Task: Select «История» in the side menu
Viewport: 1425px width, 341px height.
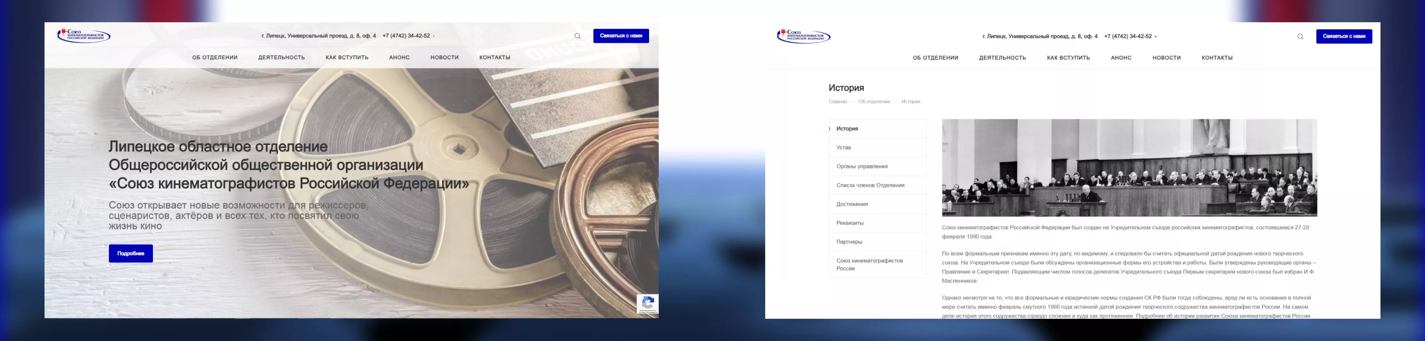Action: pyautogui.click(x=877, y=129)
